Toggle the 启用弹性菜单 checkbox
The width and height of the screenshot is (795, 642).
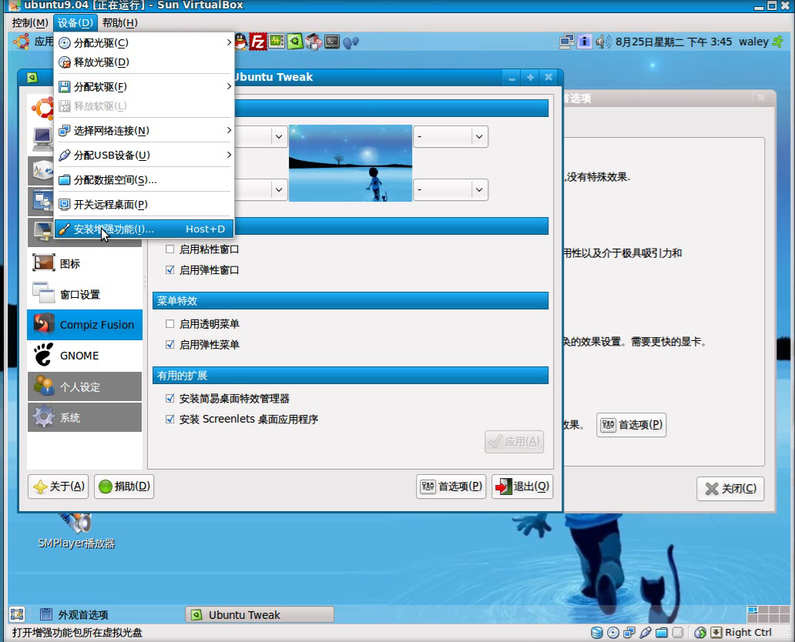[169, 345]
